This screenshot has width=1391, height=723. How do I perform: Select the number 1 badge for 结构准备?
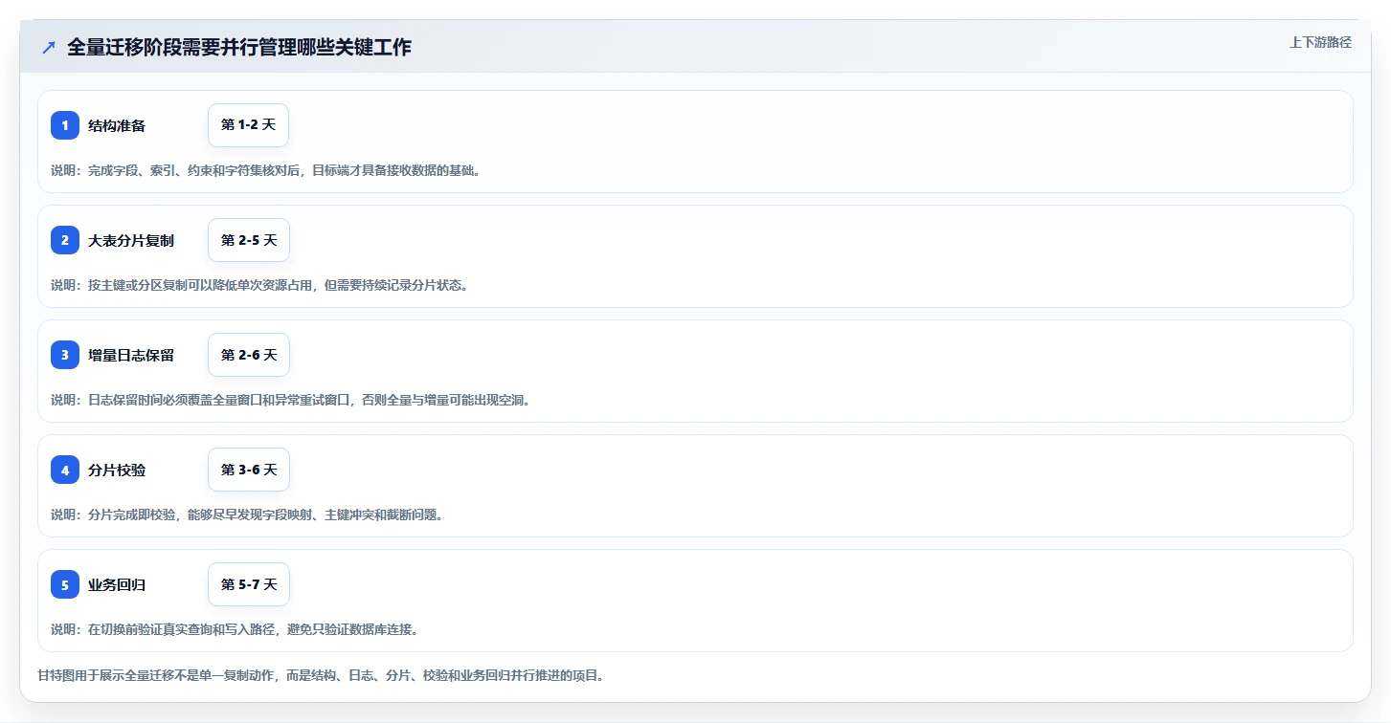(65, 125)
